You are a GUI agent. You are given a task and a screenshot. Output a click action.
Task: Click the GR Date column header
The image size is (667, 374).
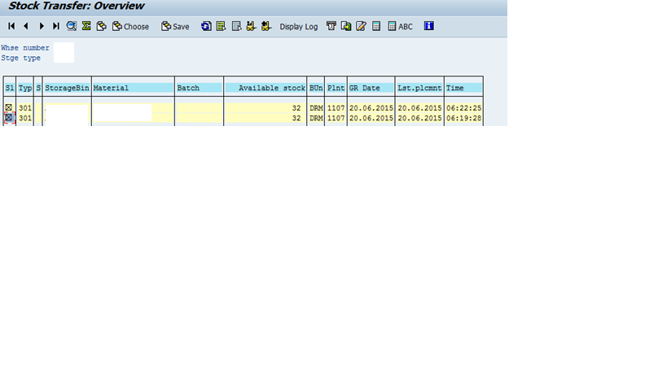coord(371,88)
